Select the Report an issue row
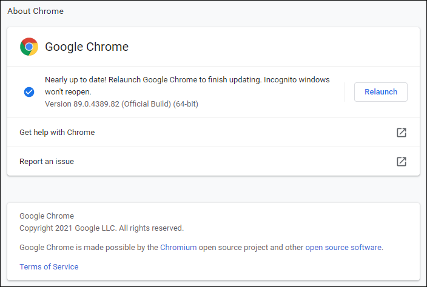The height and width of the screenshot is (287, 427). tap(47, 162)
